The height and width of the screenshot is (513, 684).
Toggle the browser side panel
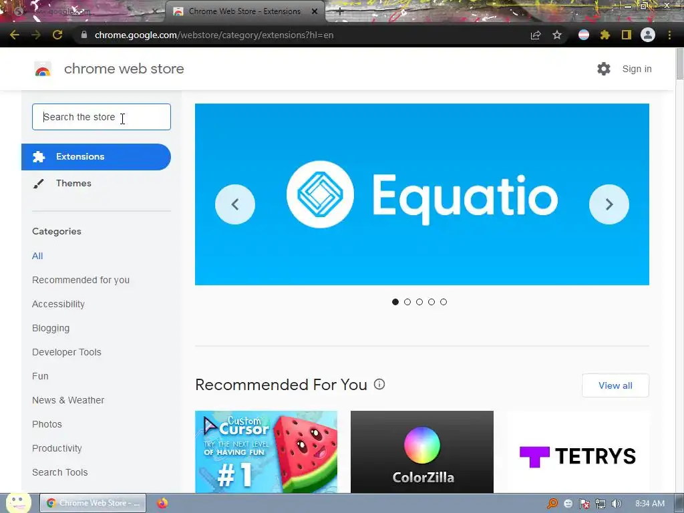[627, 35]
